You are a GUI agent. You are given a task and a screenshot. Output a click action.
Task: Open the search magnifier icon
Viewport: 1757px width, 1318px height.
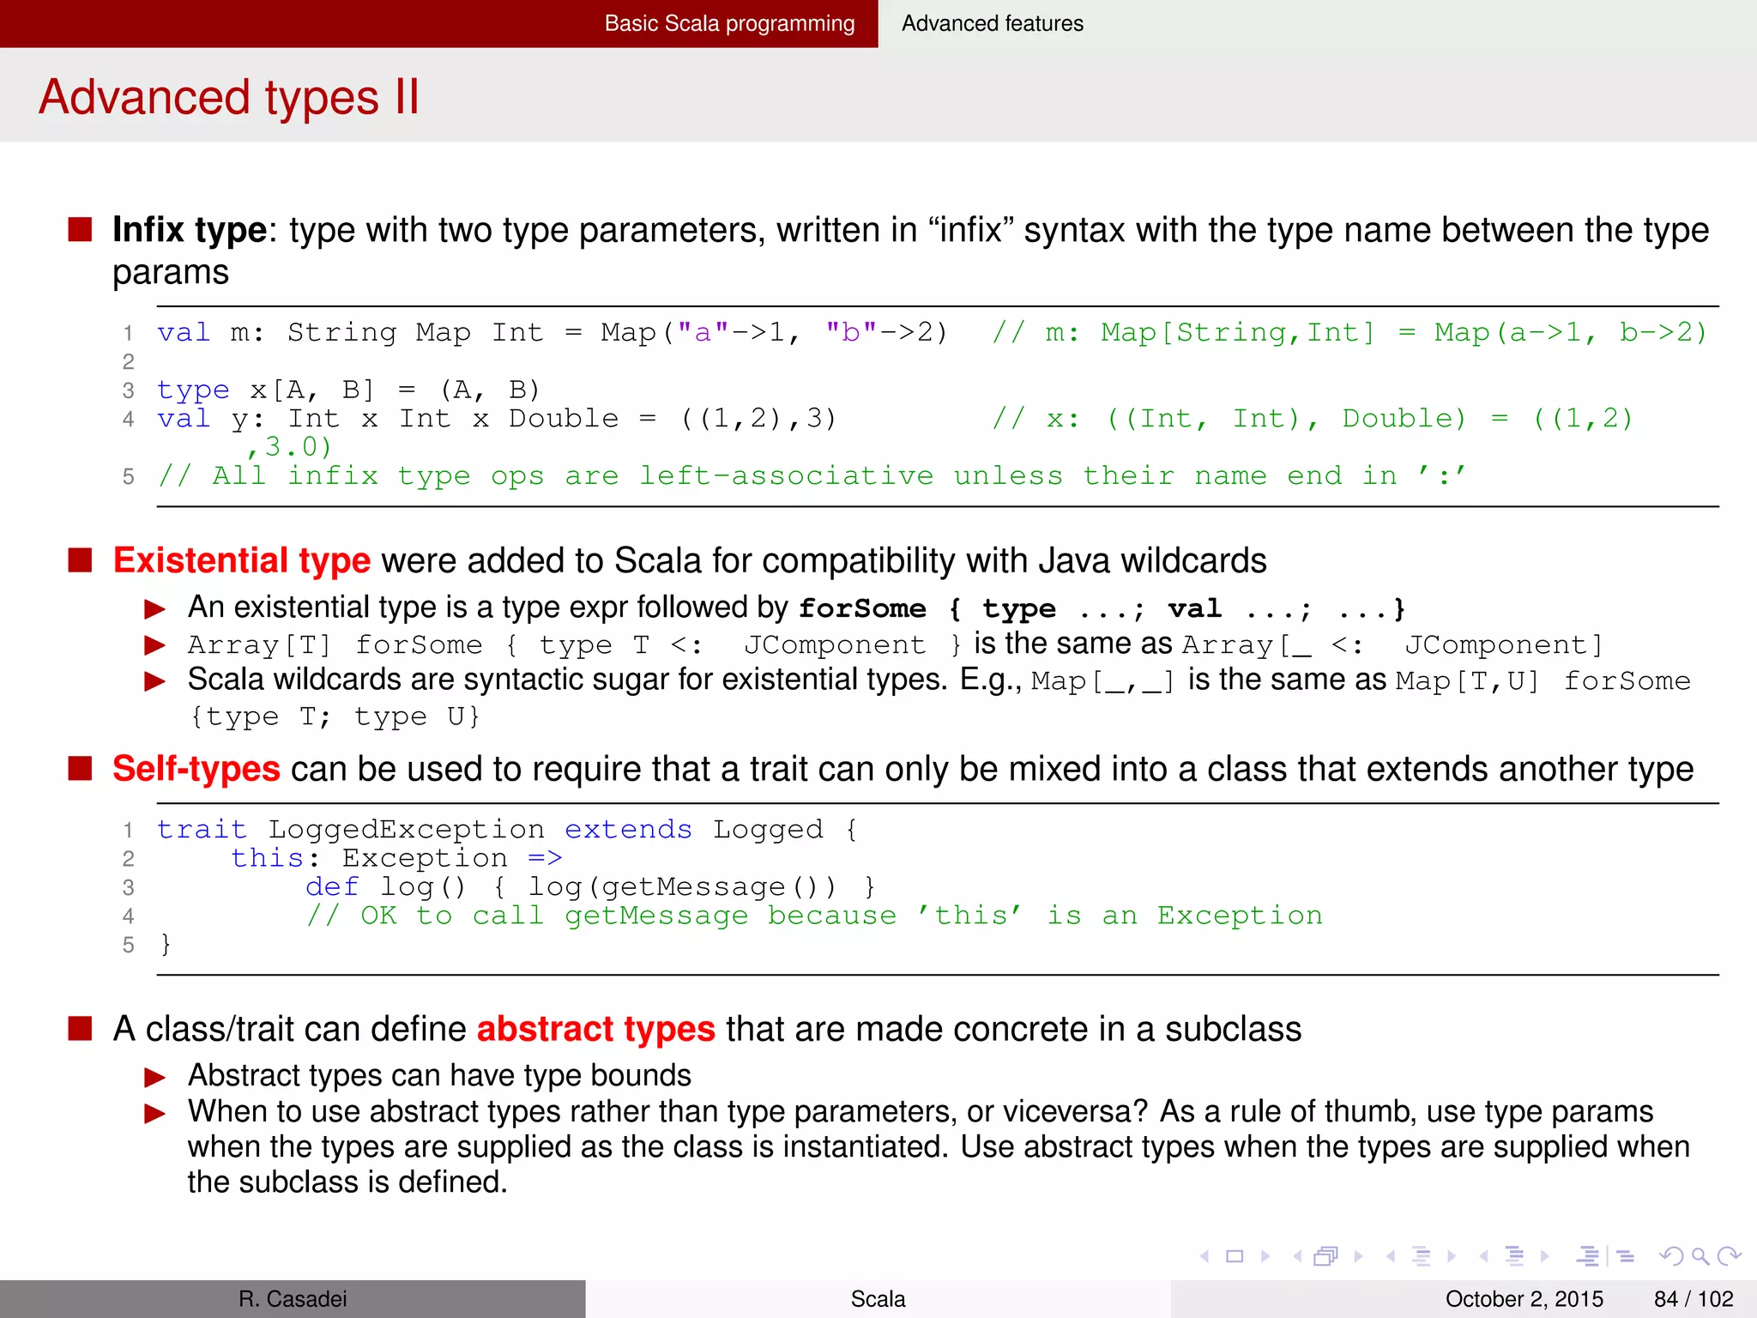[1700, 1256]
